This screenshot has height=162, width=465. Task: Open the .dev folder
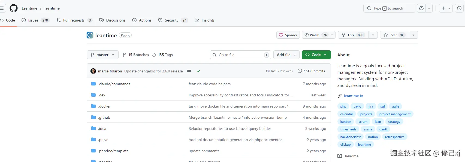(102, 95)
